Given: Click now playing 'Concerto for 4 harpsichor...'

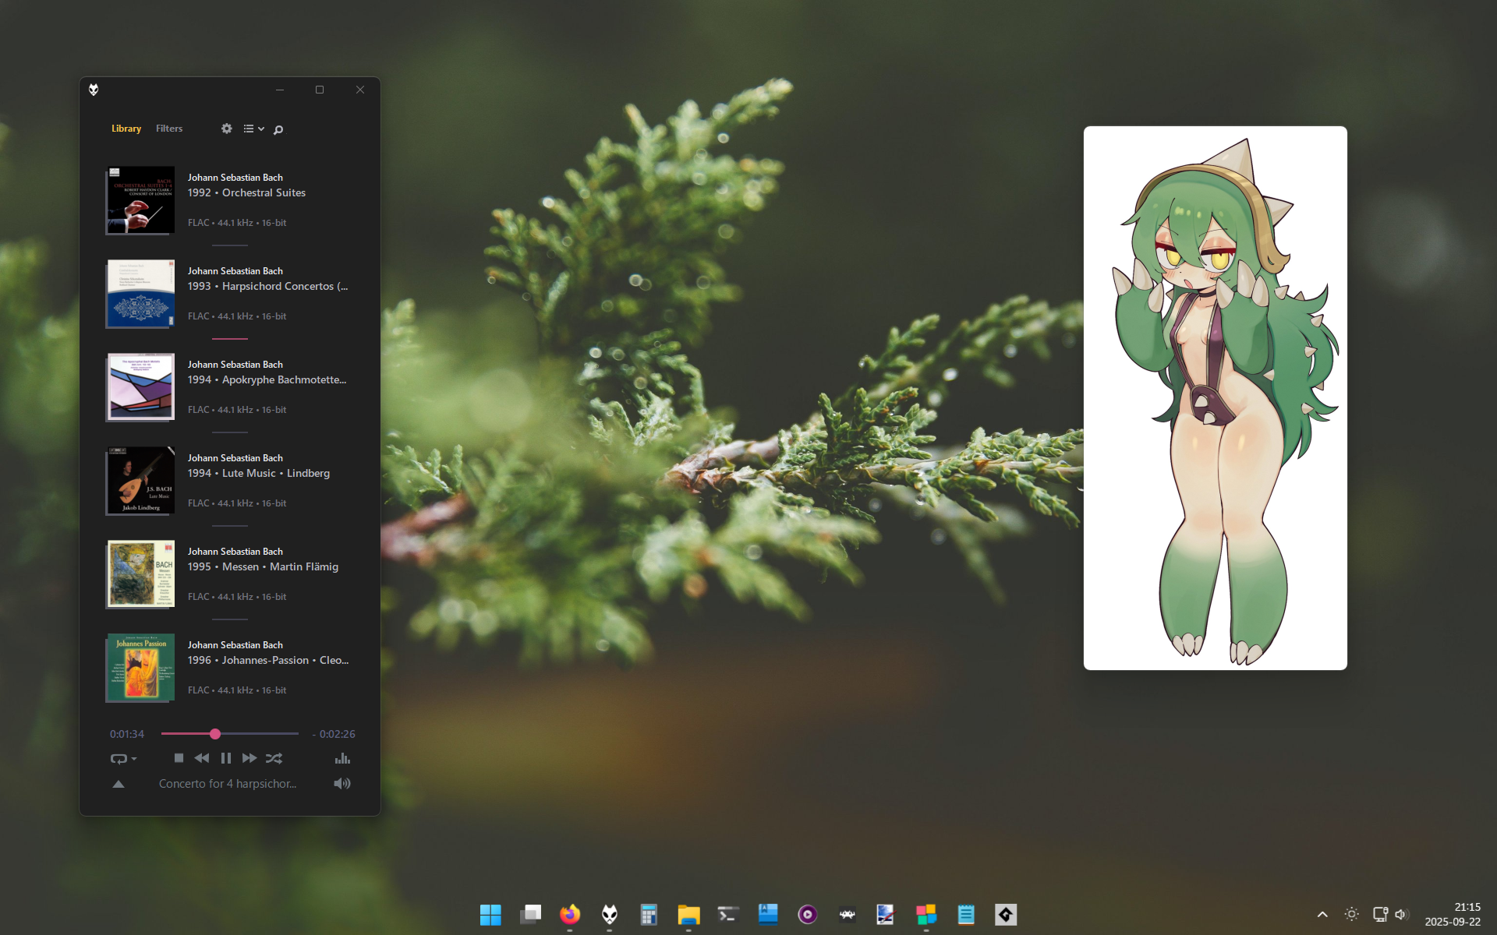Looking at the screenshot, I should click(x=228, y=784).
